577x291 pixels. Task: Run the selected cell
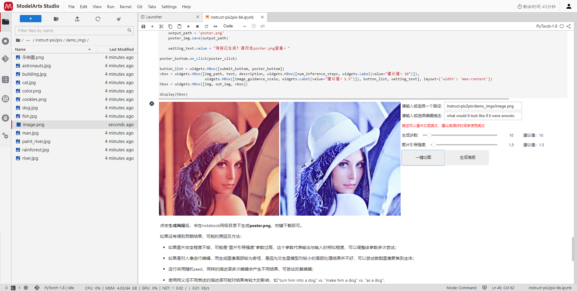coord(188,26)
